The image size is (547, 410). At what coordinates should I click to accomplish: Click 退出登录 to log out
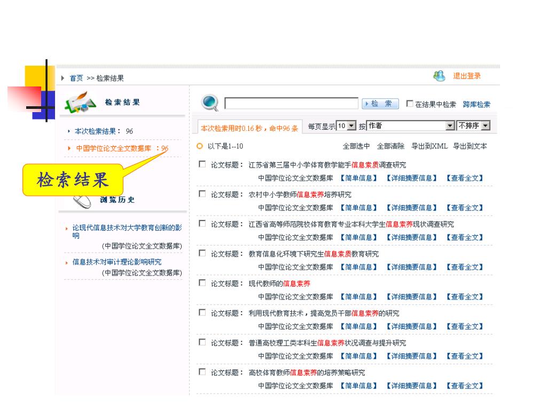pyautogui.click(x=467, y=76)
